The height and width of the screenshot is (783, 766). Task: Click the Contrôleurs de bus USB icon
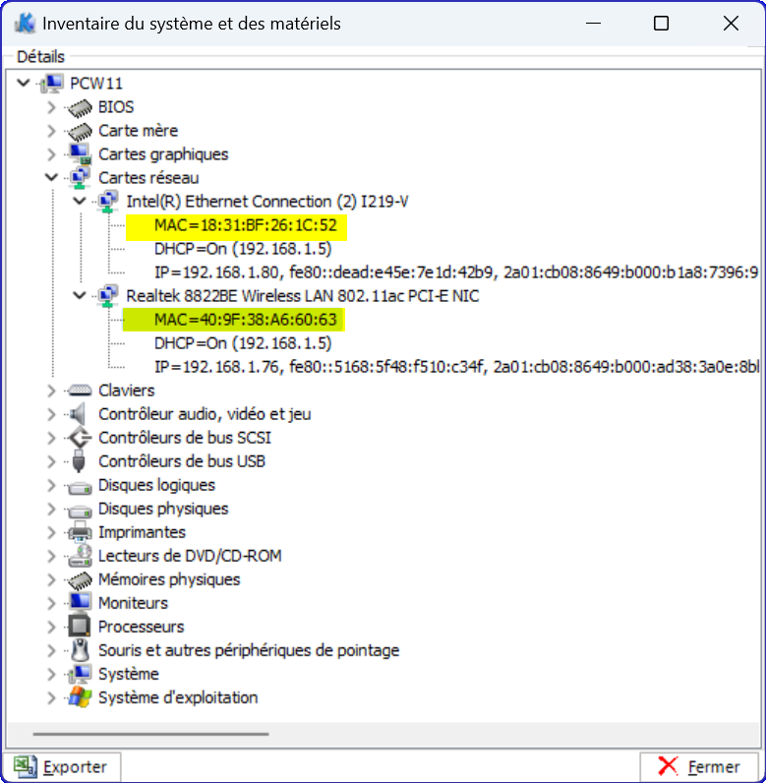(x=80, y=461)
